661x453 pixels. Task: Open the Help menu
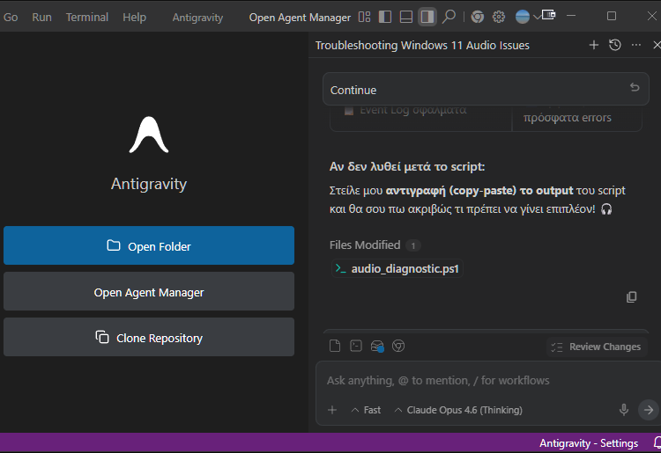[134, 17]
